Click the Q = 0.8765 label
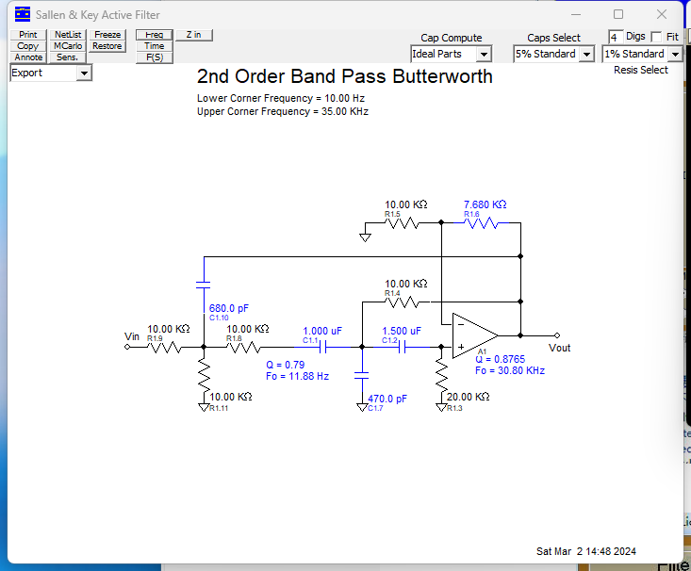This screenshot has width=691, height=571. 501,360
